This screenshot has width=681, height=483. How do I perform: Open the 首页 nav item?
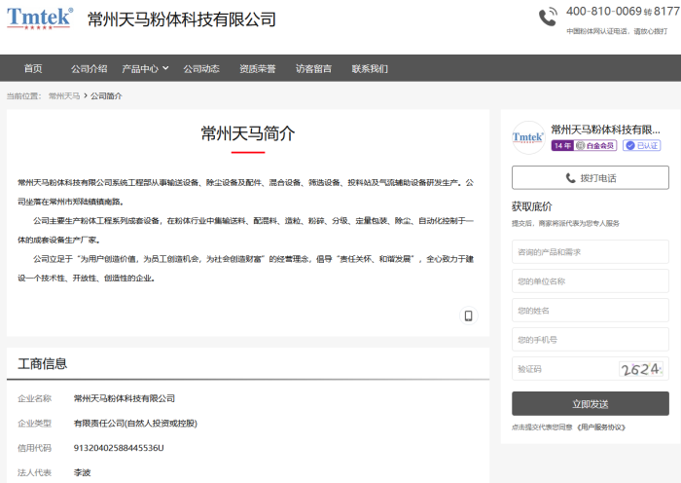[x=33, y=68]
